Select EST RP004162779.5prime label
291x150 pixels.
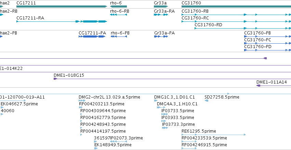[103, 118]
